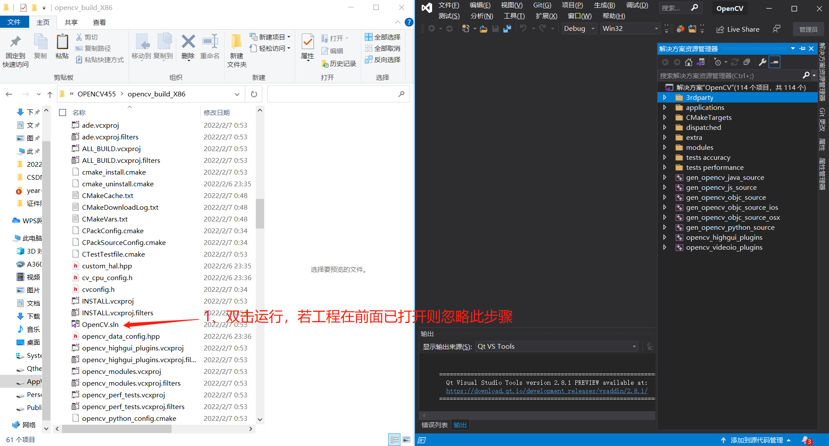Image resolution: width=829 pixels, height=446 pixels.
Task: Open the 生成(B) build menu
Action: 604,5
